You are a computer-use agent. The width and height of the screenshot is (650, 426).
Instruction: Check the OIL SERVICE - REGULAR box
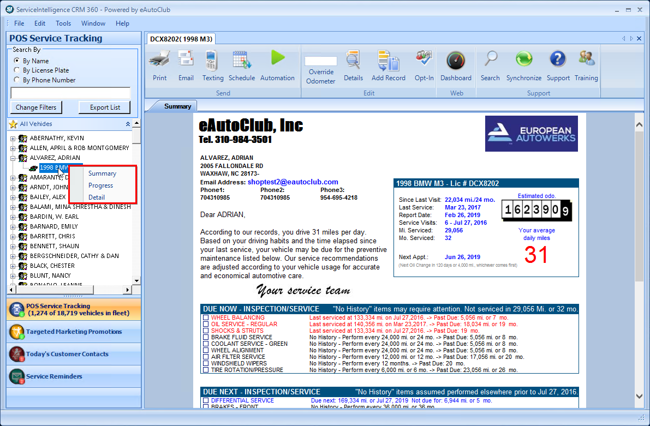coord(206,325)
